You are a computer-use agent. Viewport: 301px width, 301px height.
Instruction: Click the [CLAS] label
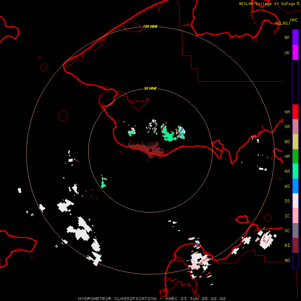pos(283,23)
